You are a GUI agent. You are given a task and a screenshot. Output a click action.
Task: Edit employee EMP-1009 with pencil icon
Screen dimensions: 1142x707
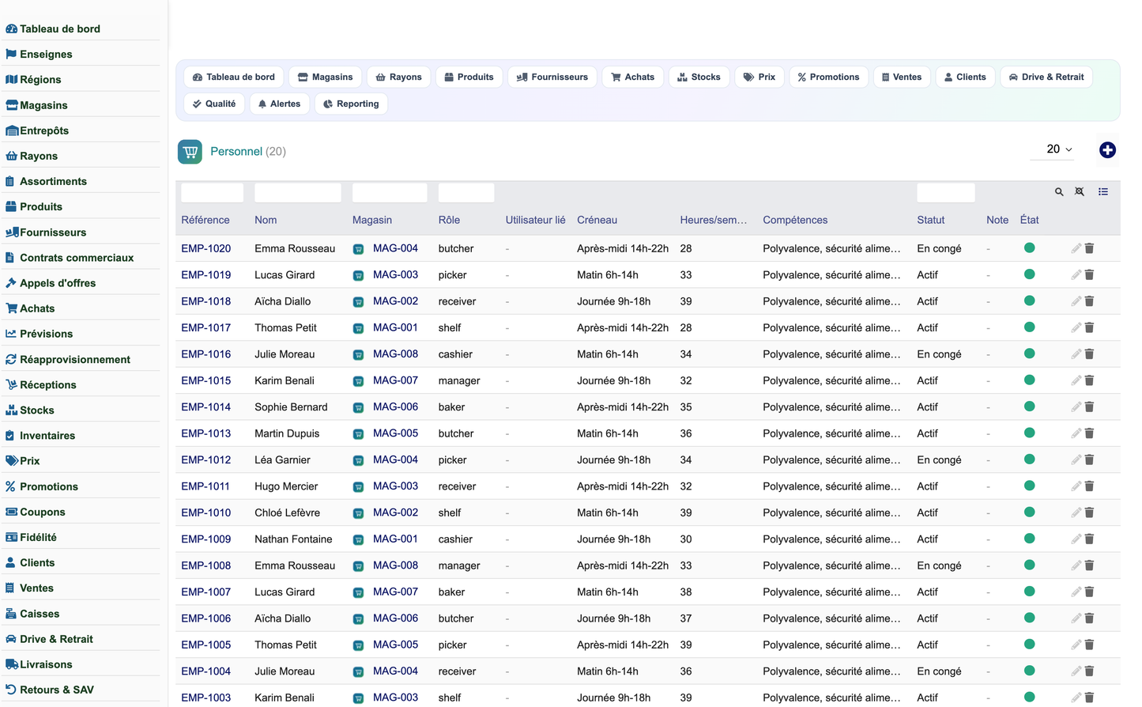click(x=1076, y=539)
